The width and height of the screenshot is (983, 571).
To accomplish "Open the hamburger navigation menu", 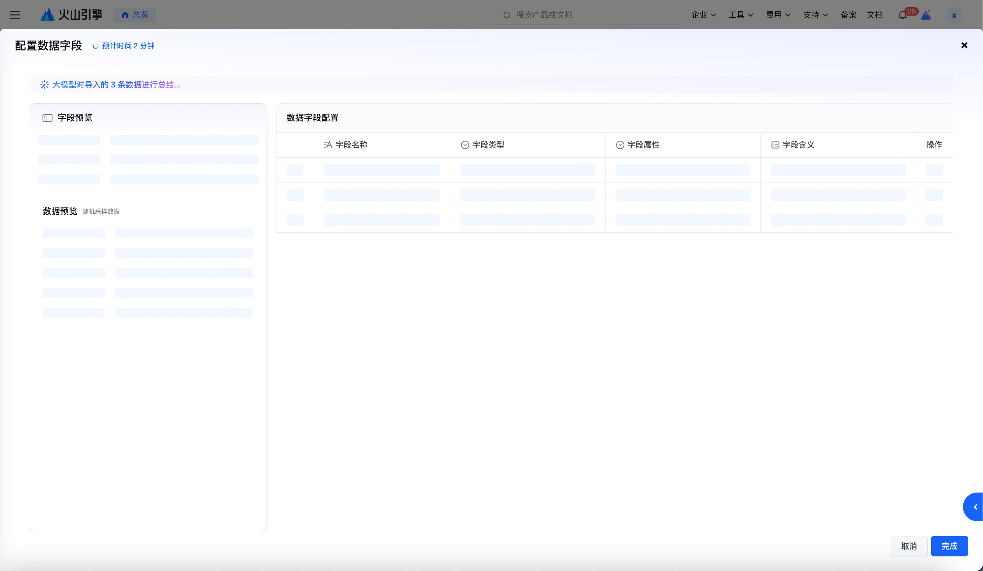I will 15,15.
